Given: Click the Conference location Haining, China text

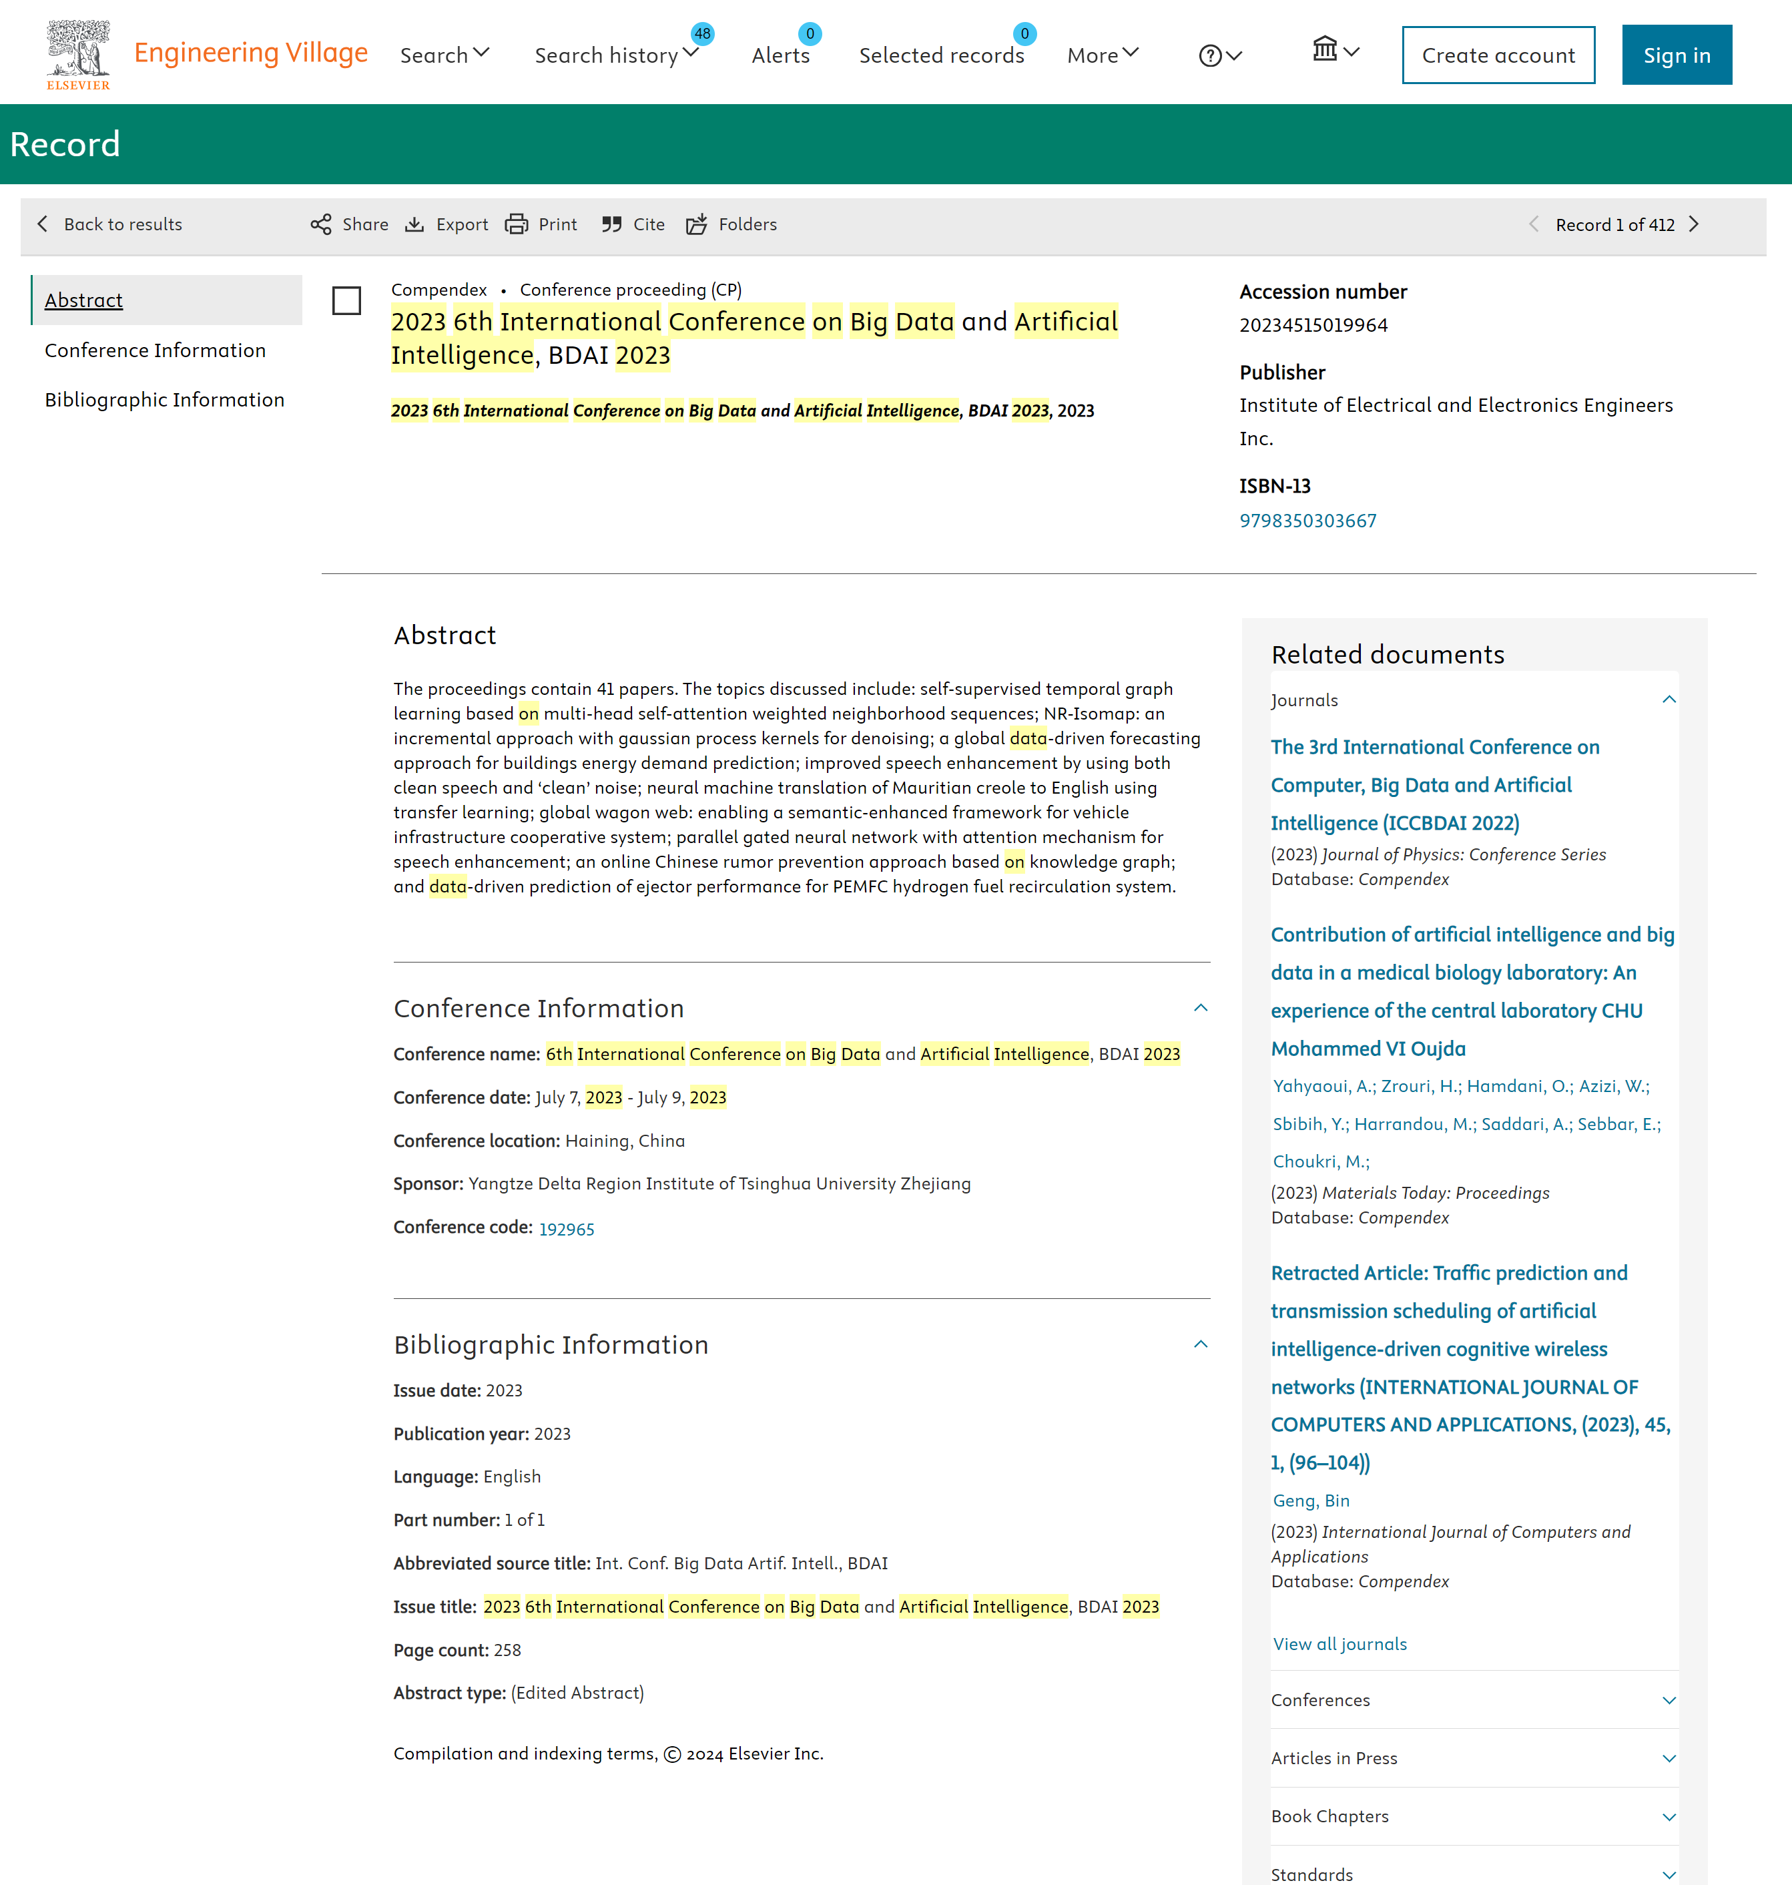Looking at the screenshot, I should (x=625, y=1141).
